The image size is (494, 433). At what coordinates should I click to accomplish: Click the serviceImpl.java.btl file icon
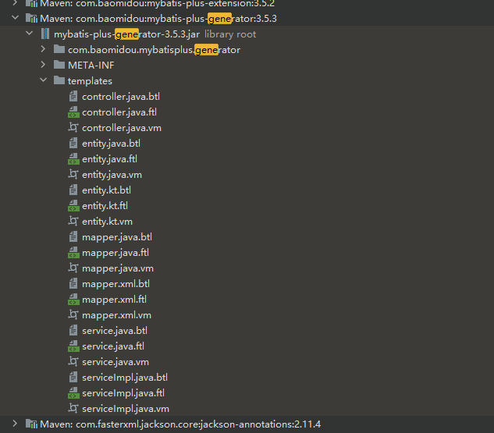coord(73,378)
